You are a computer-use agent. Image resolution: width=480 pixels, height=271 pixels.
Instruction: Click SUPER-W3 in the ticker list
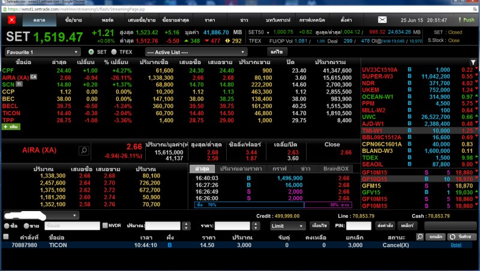click(377, 77)
